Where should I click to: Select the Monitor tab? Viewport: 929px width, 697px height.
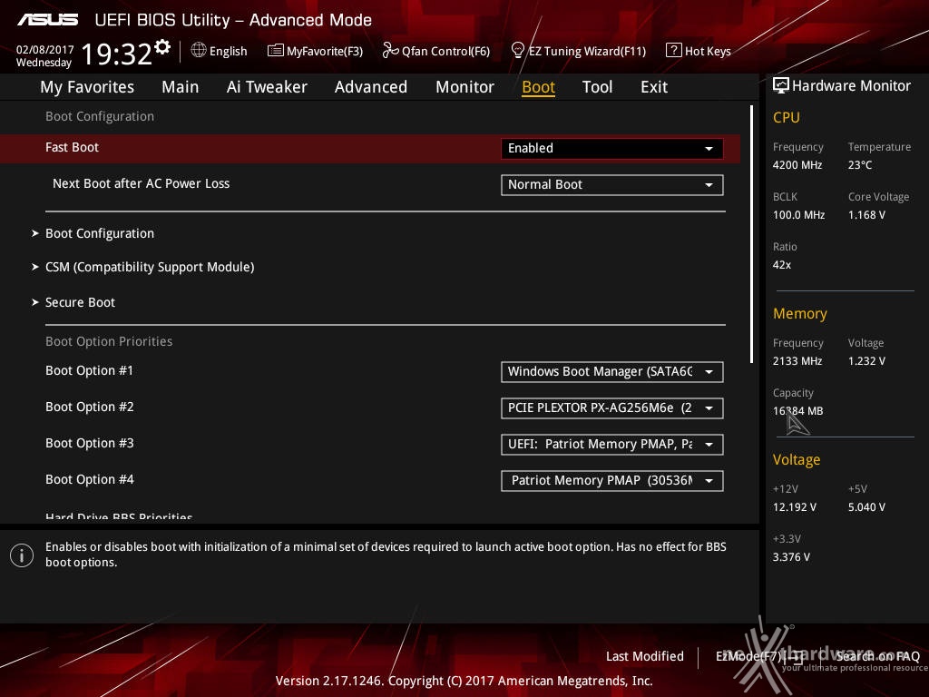(464, 87)
